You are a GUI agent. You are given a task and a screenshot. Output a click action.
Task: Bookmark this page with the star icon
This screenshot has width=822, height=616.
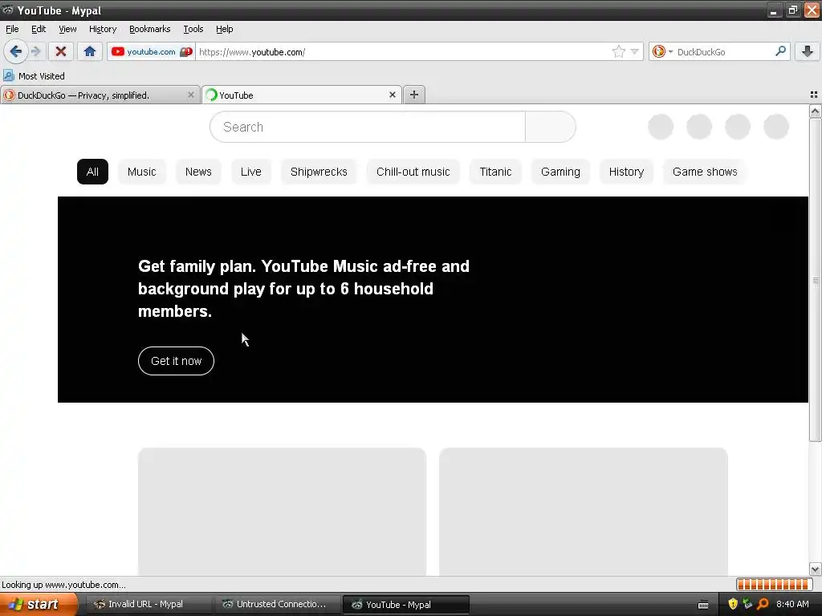pos(619,51)
